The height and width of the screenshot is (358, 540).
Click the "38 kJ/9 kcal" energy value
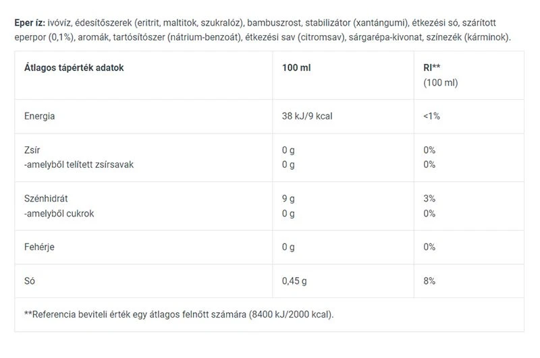[307, 116]
